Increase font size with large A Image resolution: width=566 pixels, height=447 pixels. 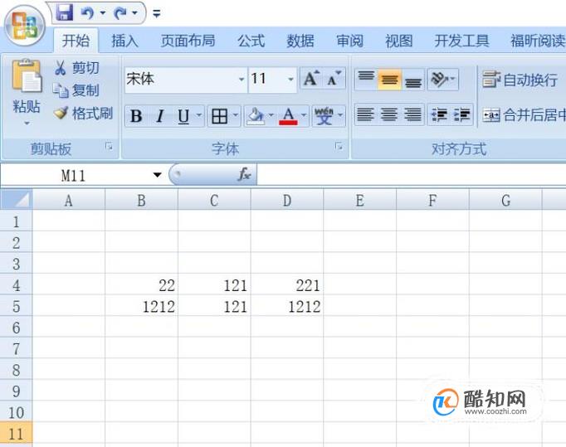tap(310, 78)
